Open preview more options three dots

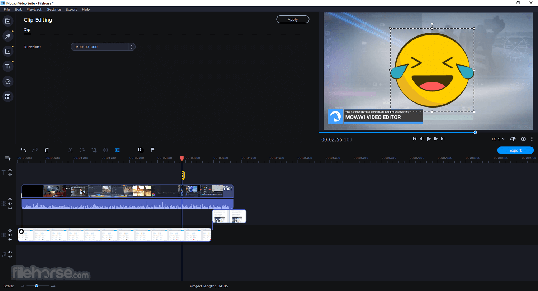pyautogui.click(x=532, y=139)
